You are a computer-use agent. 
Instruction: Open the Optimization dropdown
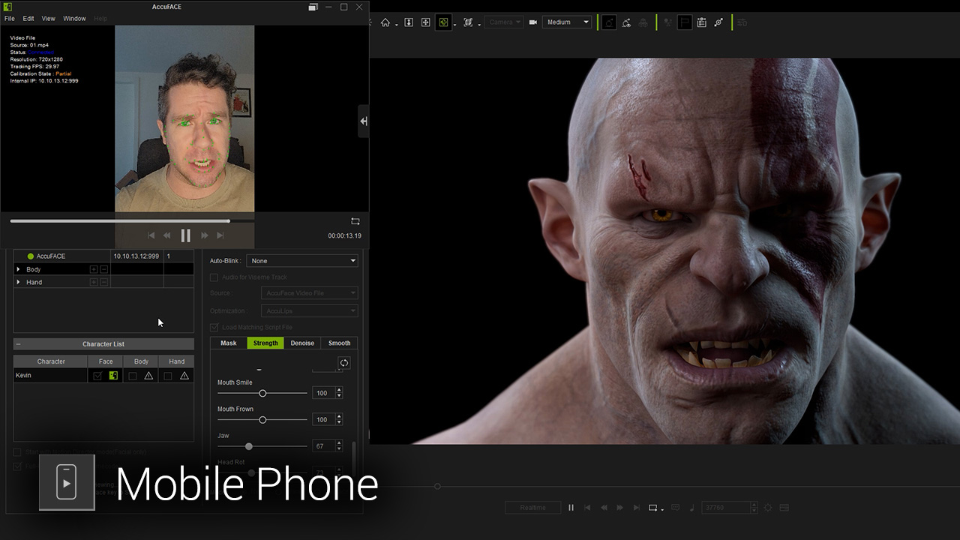point(310,310)
